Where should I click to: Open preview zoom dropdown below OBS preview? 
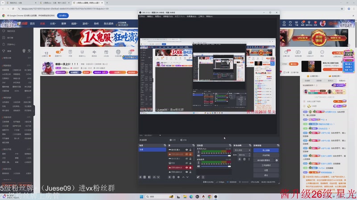tap(160, 136)
